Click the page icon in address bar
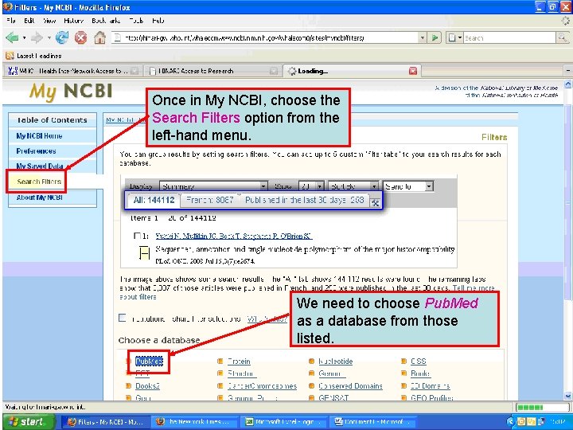Viewport: 573px width, 430px height. pyautogui.click(x=116, y=37)
